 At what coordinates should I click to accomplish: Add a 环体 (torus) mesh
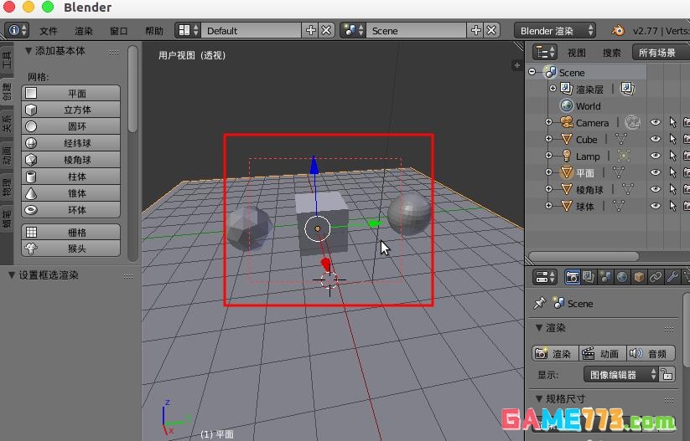click(71, 210)
